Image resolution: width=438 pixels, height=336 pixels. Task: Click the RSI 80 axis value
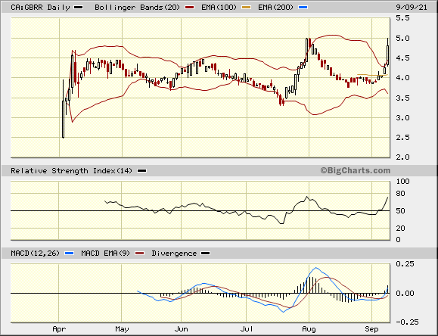click(x=400, y=194)
